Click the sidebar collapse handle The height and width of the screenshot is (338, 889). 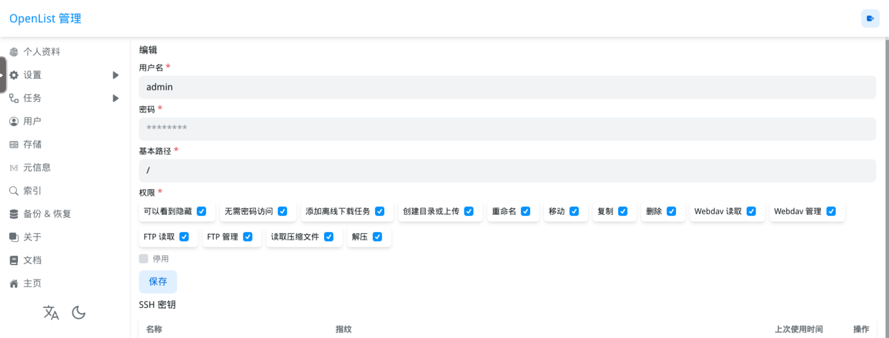(x=3, y=75)
